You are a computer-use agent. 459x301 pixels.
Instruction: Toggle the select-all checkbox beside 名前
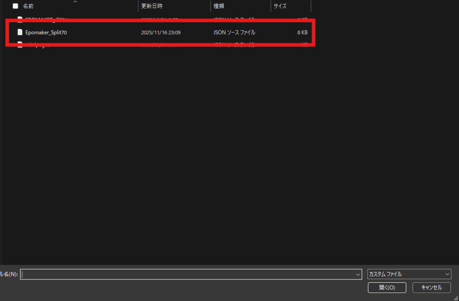click(x=16, y=6)
